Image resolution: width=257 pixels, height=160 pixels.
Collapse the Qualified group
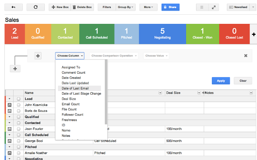click(x=10, y=117)
